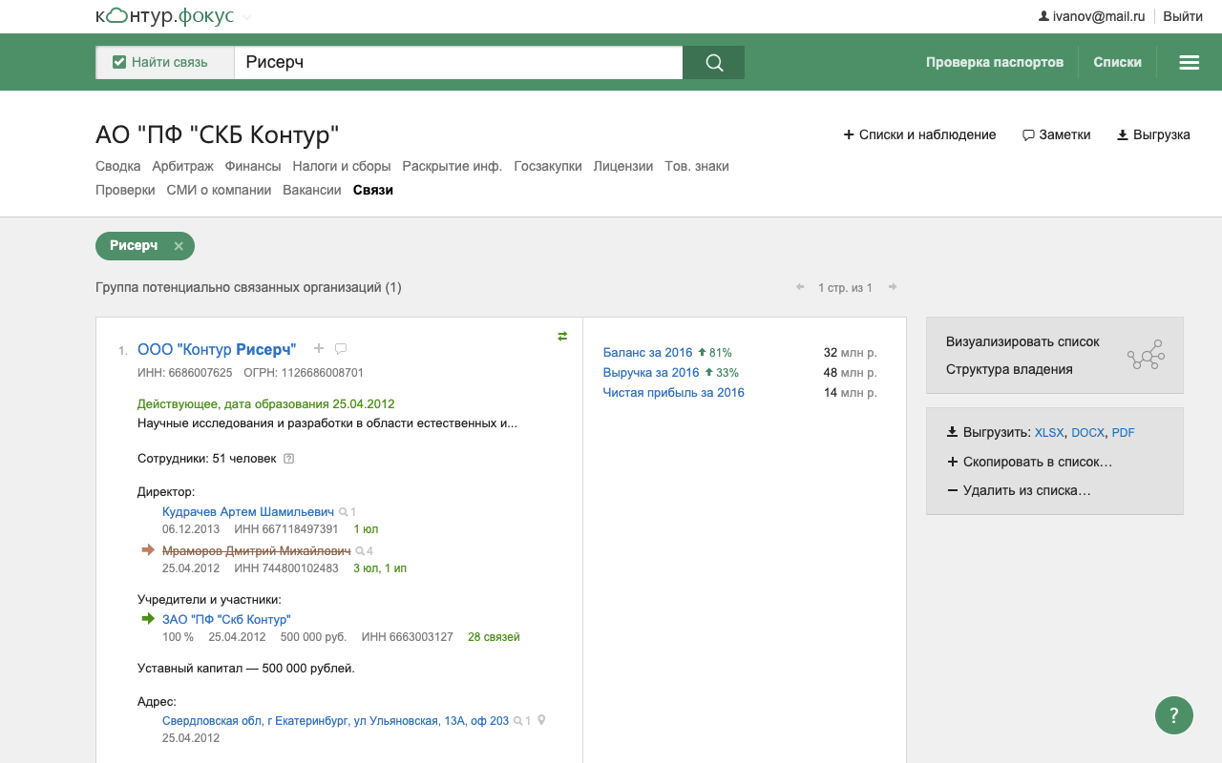Open the employees count help hint
This screenshot has width=1222, height=763.
289,458
